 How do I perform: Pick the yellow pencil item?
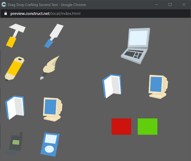15,68
